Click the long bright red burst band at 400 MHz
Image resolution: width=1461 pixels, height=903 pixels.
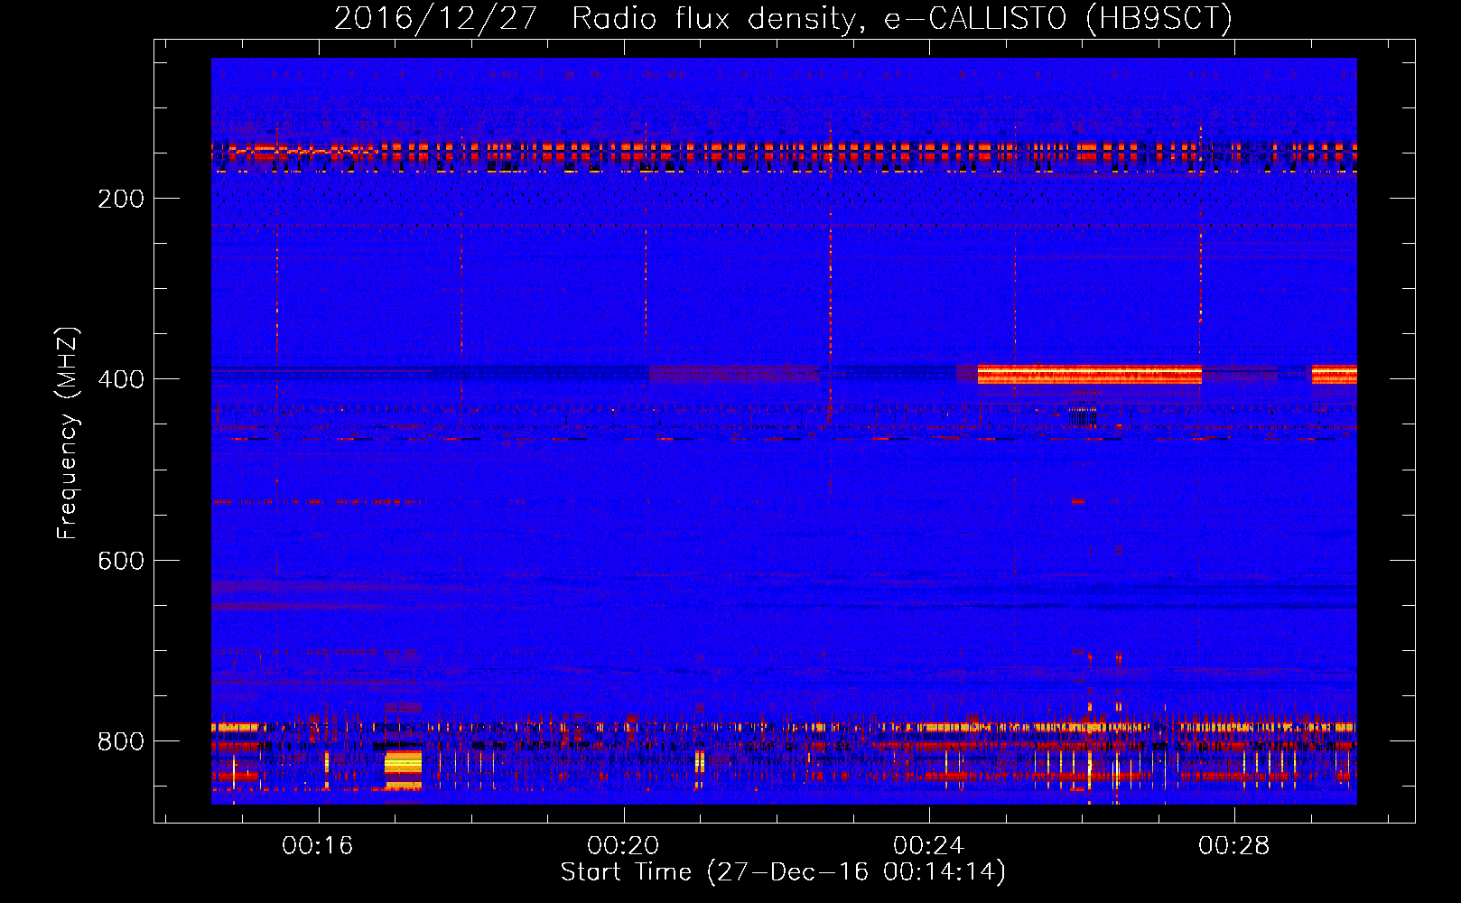(x=1090, y=375)
